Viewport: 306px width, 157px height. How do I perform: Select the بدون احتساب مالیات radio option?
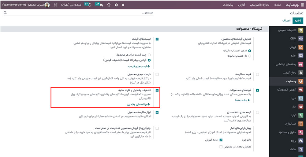(x=250, y=51)
